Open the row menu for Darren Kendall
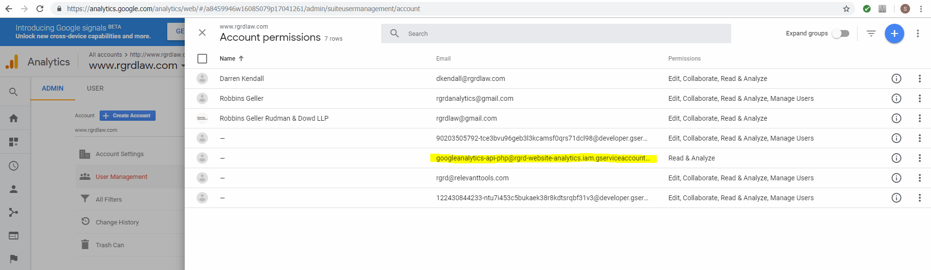This screenshot has height=270, width=931. (x=919, y=79)
